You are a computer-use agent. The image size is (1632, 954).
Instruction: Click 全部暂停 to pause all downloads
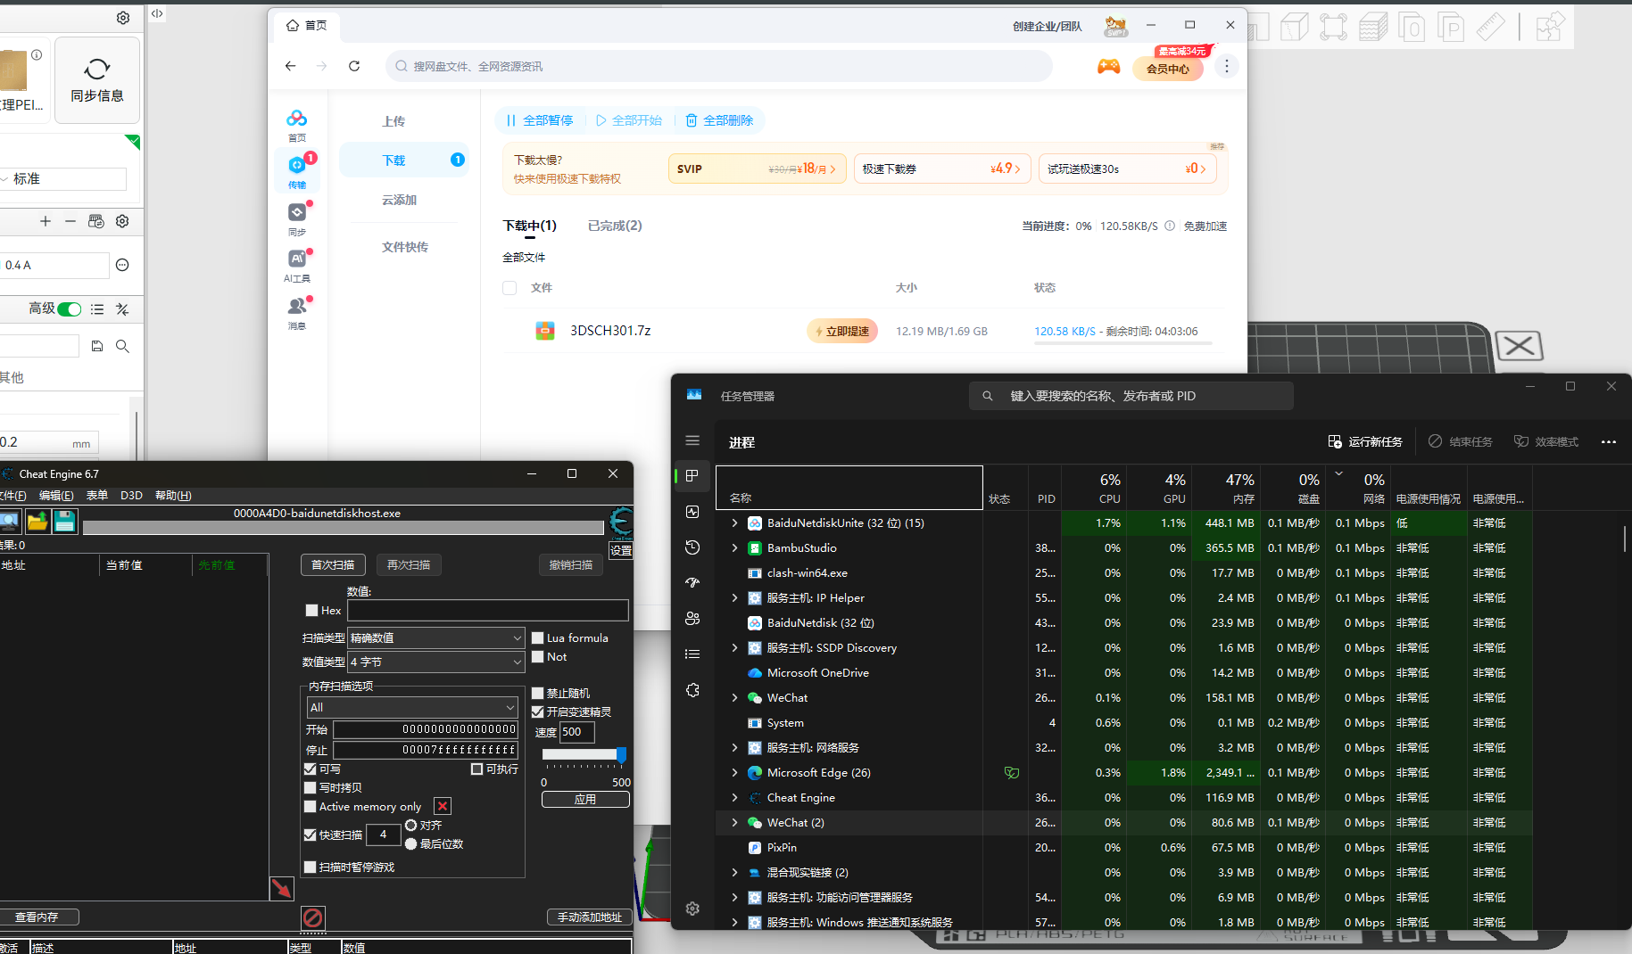tap(540, 120)
